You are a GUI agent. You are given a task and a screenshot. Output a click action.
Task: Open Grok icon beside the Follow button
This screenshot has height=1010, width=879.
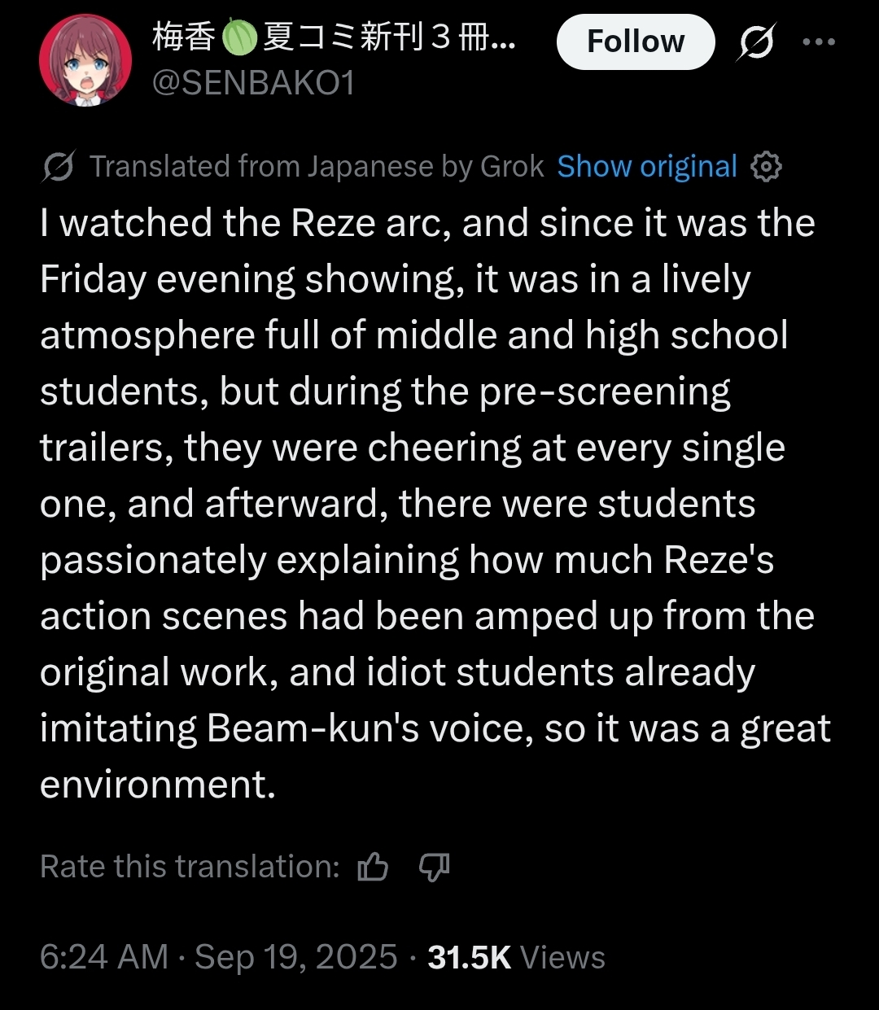pos(756,42)
